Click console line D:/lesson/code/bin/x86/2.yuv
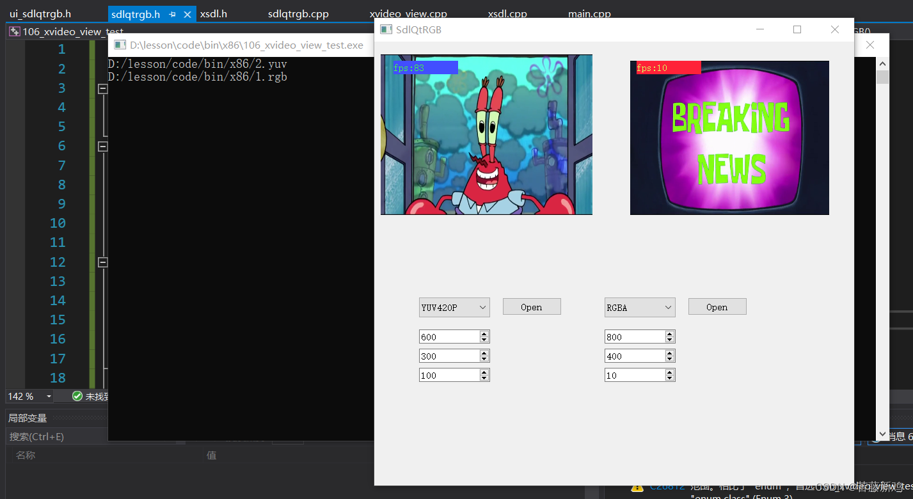 [x=197, y=65]
